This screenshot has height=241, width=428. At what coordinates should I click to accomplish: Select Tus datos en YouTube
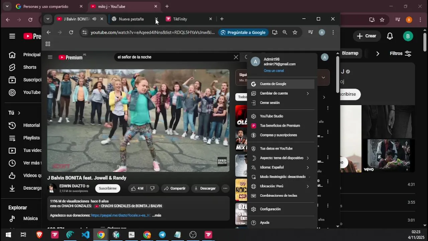[x=281, y=148]
